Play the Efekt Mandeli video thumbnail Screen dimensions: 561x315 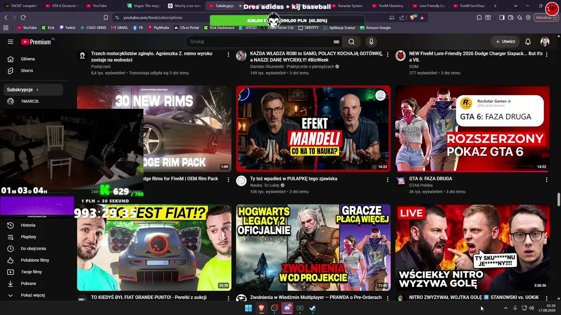[313, 129]
